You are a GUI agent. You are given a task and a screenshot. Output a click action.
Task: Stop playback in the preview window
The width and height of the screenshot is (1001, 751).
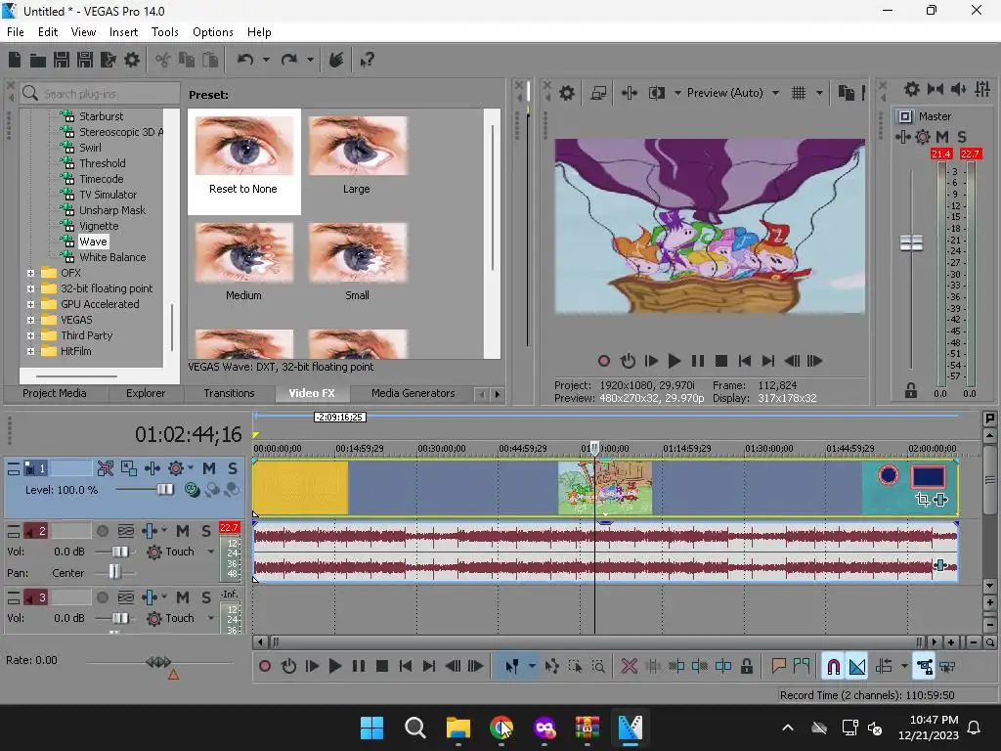click(721, 362)
